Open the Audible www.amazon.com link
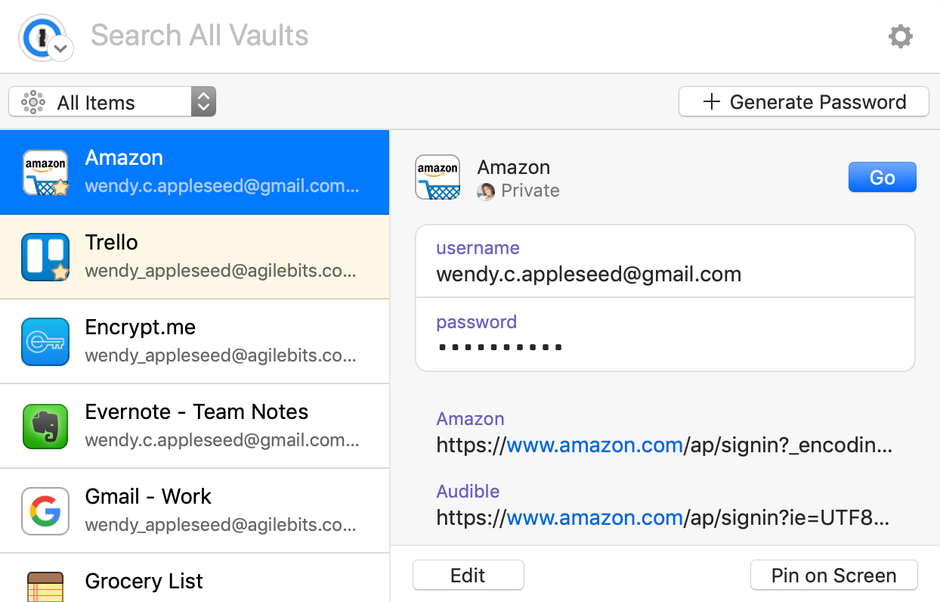The image size is (940, 602). click(595, 518)
